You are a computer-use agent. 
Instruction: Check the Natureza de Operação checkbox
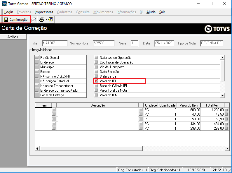click(x=96, y=57)
